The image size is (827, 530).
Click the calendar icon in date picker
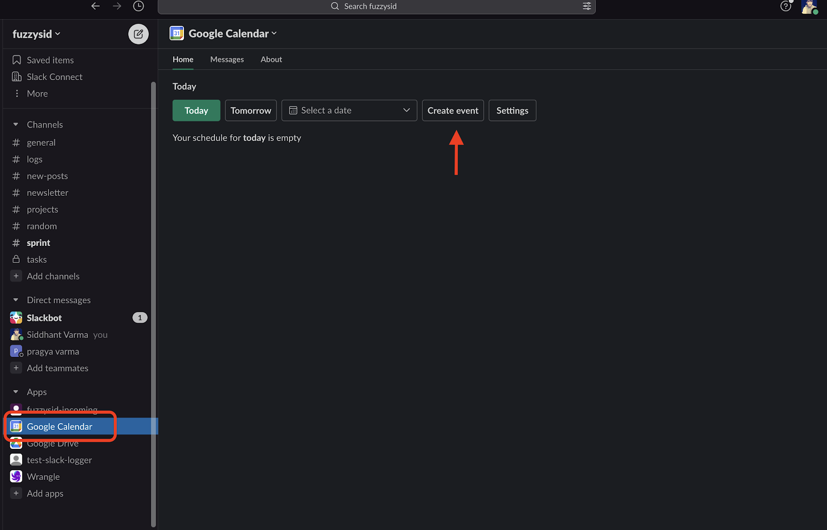pyautogui.click(x=293, y=111)
